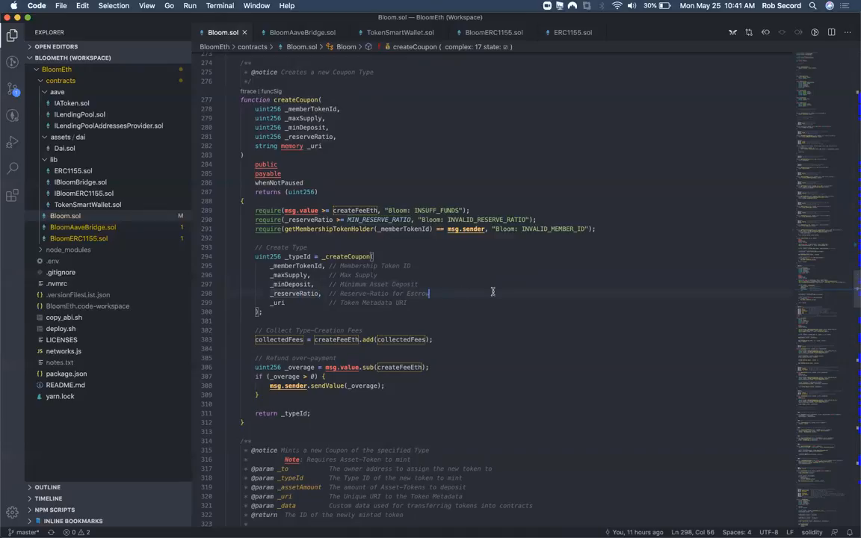Image resolution: width=861 pixels, height=538 pixels.
Task: Close the Bloom.sol editor tab
Action: click(x=245, y=32)
